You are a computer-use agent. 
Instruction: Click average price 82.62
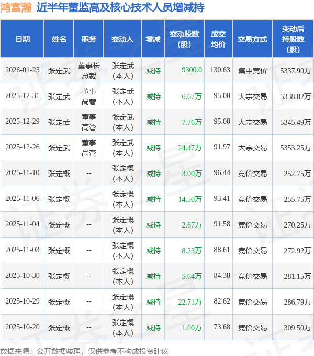coord(222,301)
